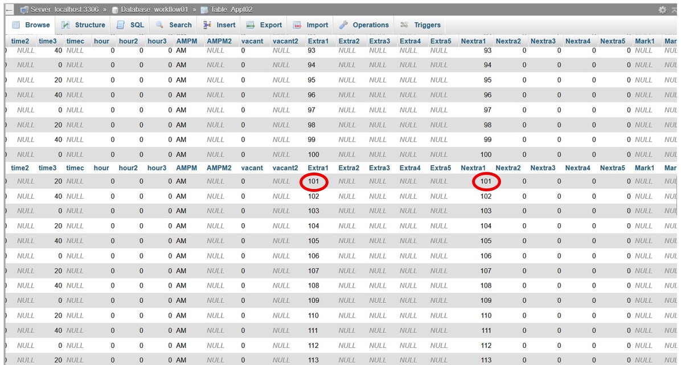Open the Browse tab

31,25
